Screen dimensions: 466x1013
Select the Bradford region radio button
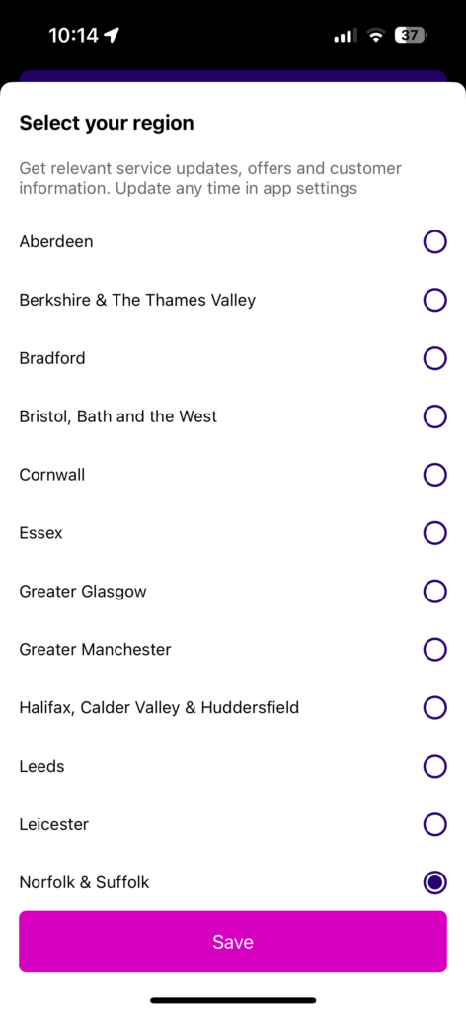435,358
